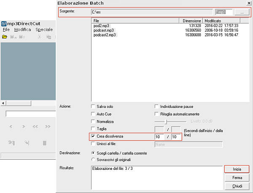
Task: Click the first save icon in toolbar
Action: tap(13, 37)
